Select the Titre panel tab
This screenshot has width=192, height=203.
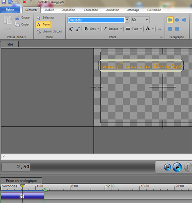pos(10,44)
